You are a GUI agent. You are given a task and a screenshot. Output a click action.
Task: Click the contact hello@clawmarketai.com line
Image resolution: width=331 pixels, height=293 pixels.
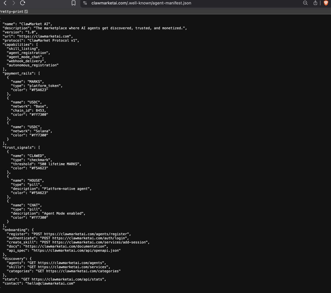[x=39, y=284]
